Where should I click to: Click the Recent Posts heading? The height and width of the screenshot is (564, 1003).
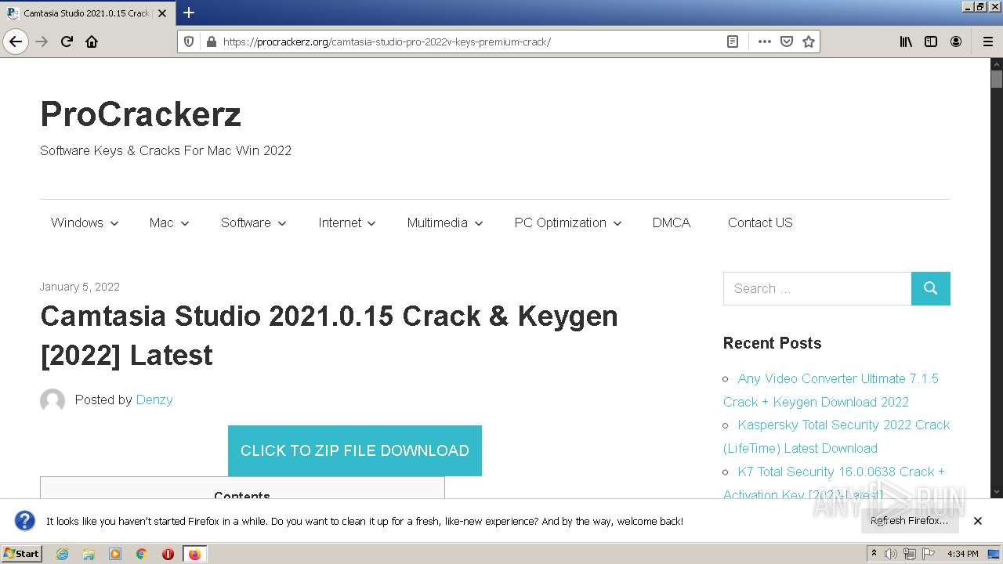[772, 343]
